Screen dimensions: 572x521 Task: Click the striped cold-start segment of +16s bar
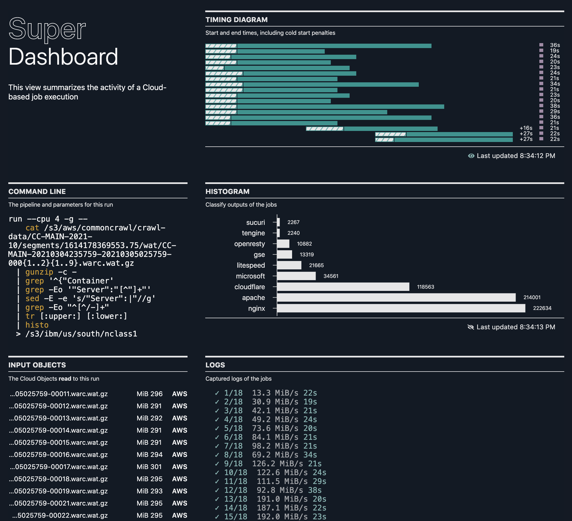pyautogui.click(x=325, y=129)
